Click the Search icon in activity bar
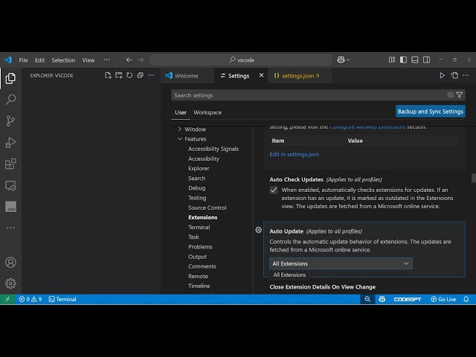The image size is (476, 357). (x=10, y=99)
